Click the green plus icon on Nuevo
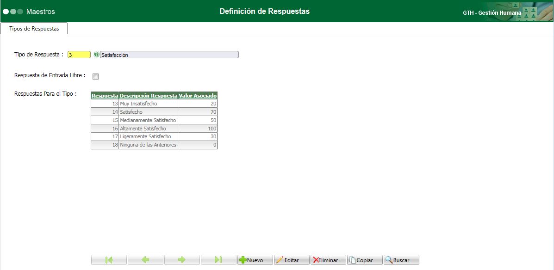Image resolution: width=554 pixels, height=270 pixels. coord(244,259)
